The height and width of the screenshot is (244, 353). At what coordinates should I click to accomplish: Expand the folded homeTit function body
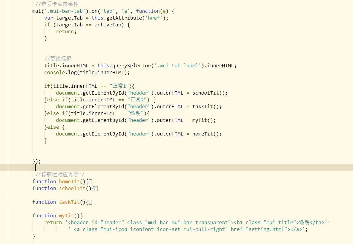90,182
